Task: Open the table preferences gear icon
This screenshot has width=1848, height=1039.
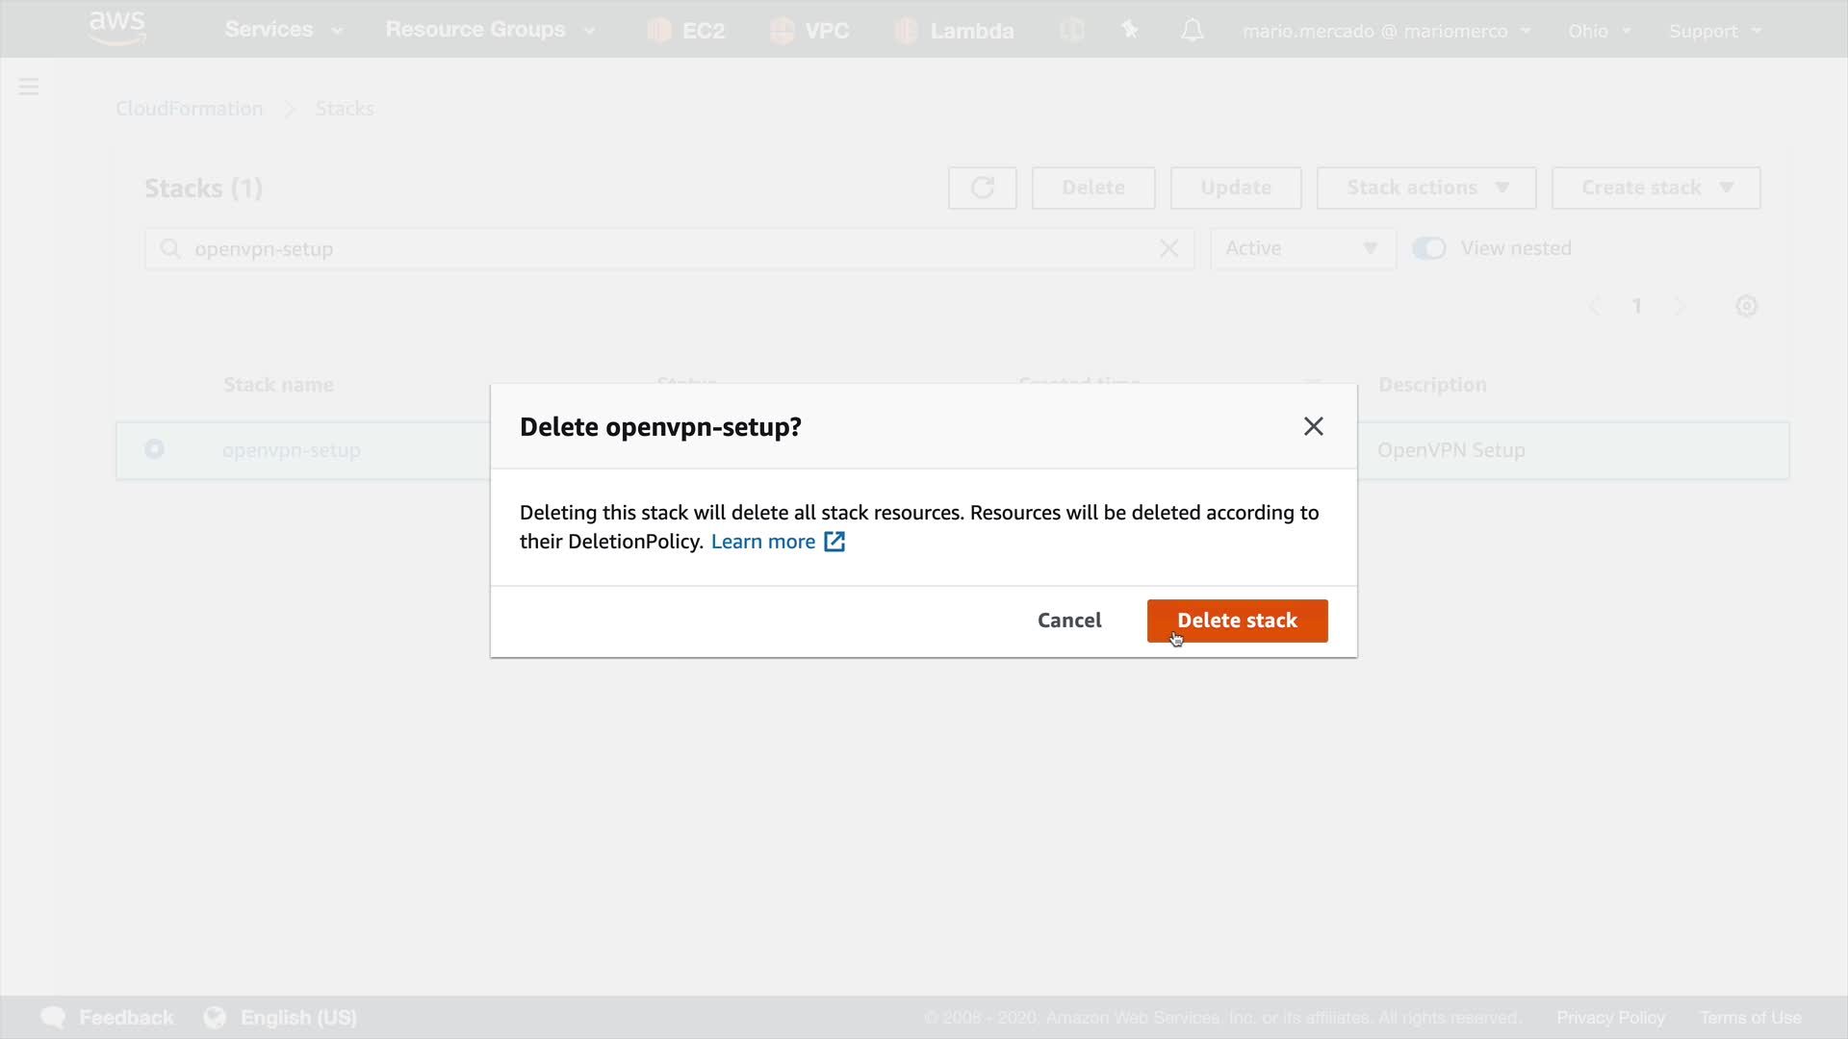Action: 1746,306
